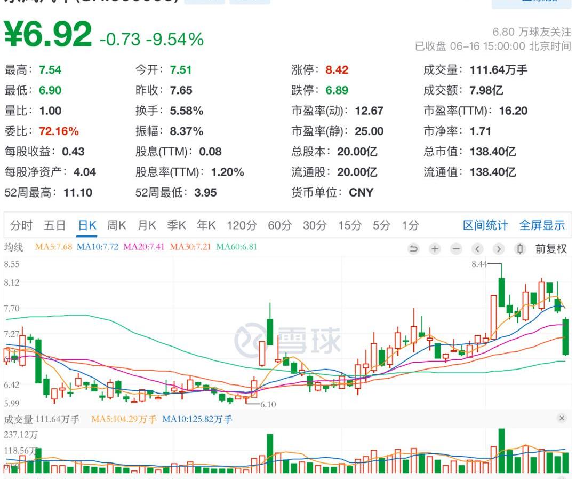Click the 换手 value 5.58%
The height and width of the screenshot is (479, 576).
coord(186,111)
